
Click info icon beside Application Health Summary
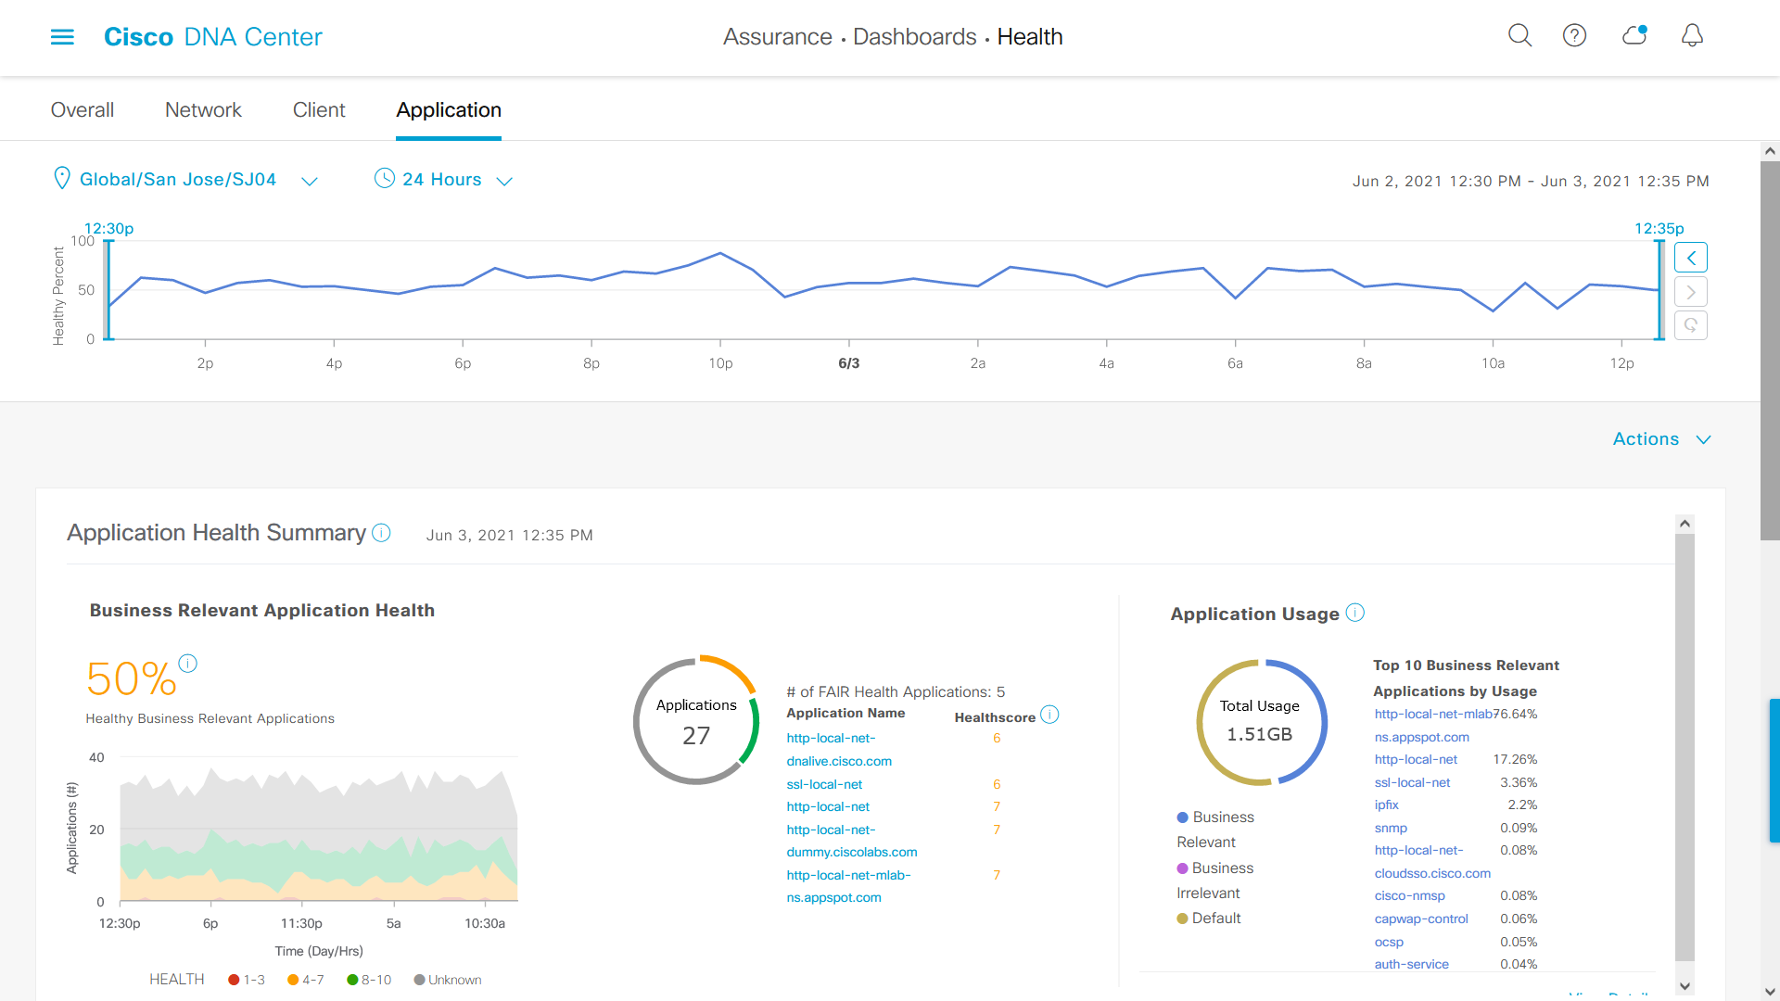pyautogui.click(x=381, y=533)
